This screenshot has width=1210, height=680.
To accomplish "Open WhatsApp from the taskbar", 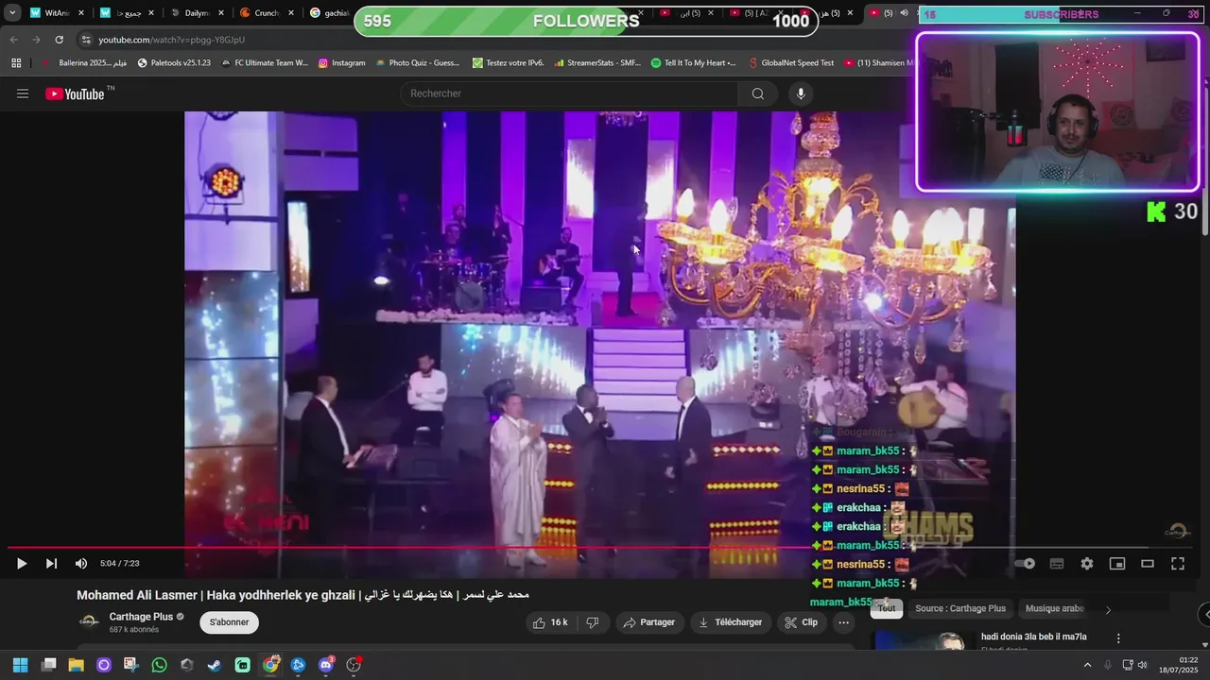I will pos(159,665).
